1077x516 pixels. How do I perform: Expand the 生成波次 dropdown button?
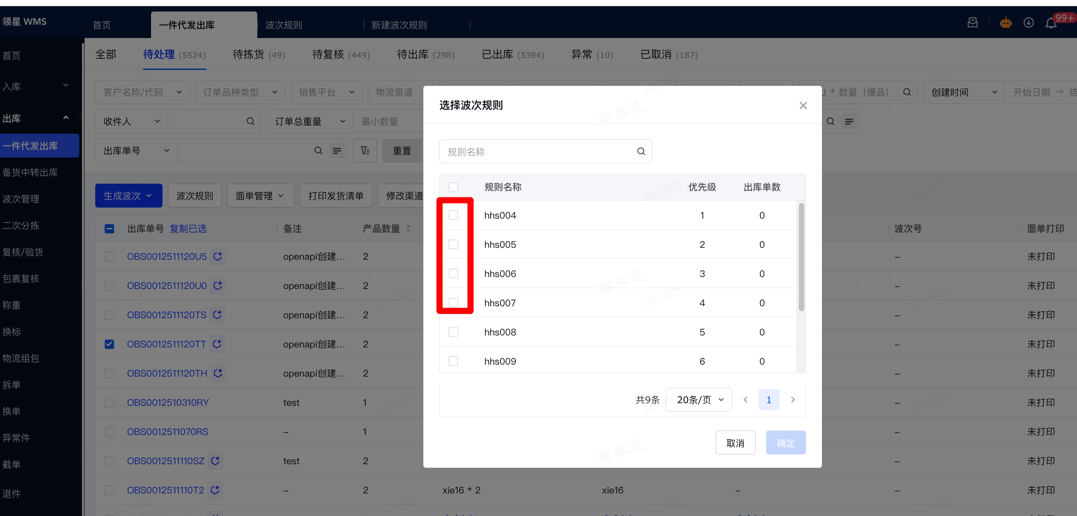click(128, 196)
